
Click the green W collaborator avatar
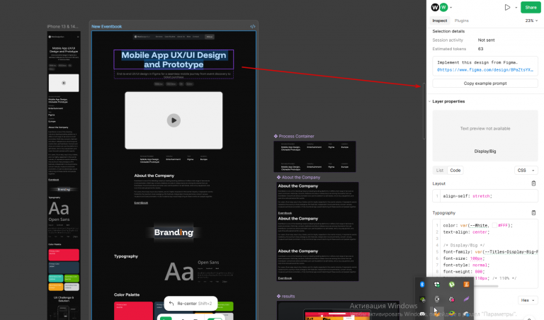coord(443,7)
